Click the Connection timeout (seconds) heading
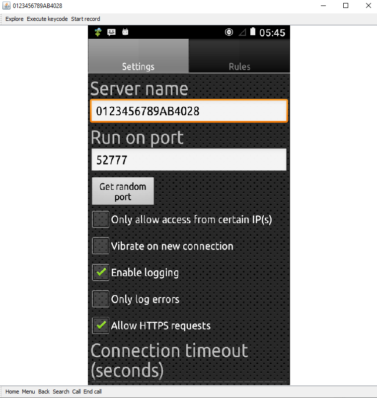377x398 pixels. (x=169, y=361)
